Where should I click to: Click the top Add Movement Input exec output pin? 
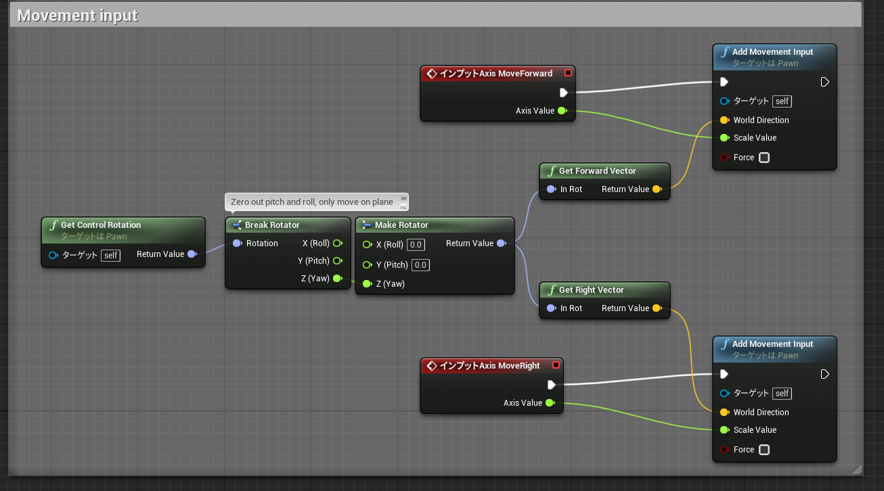click(824, 82)
